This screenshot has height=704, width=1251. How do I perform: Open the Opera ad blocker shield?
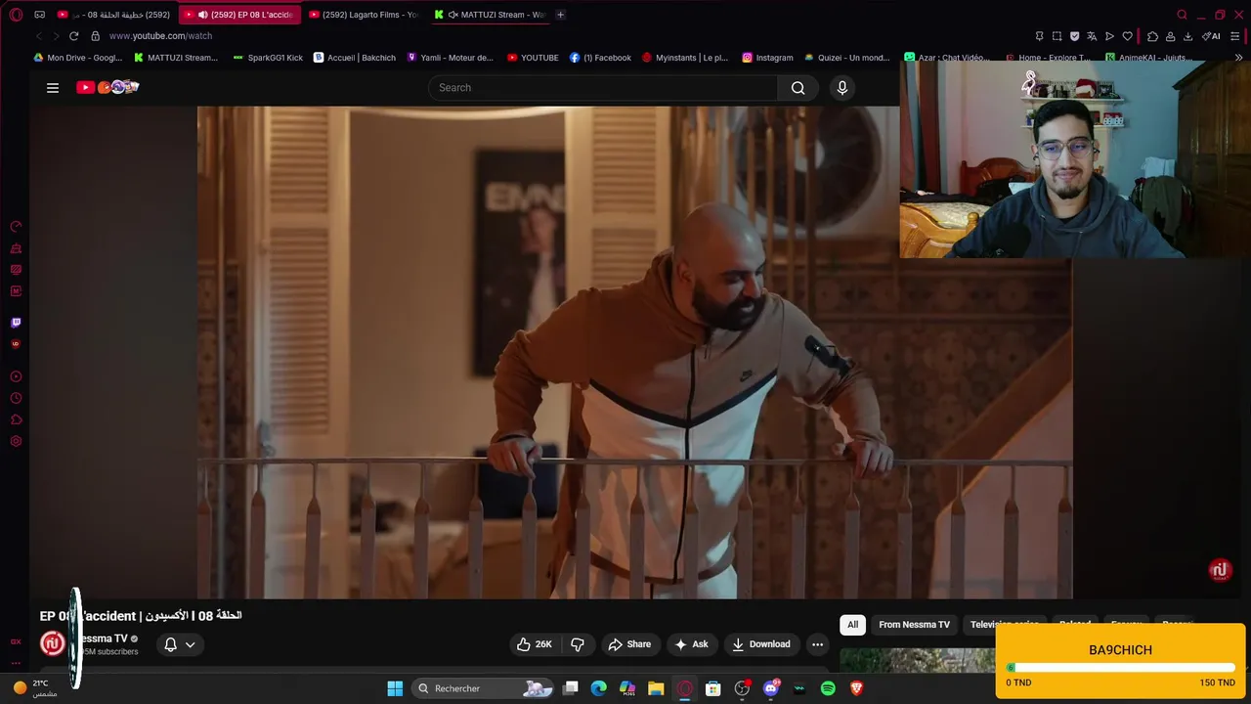click(1074, 36)
